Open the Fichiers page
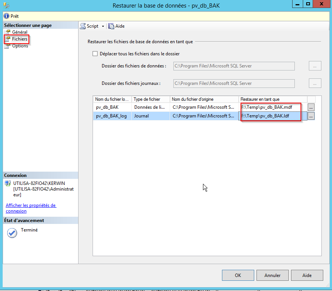 pos(19,39)
